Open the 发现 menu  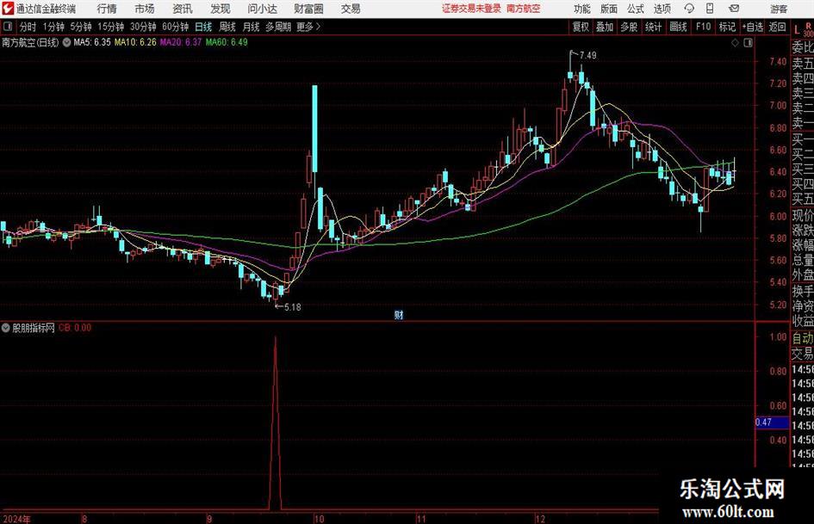pyautogui.click(x=221, y=9)
